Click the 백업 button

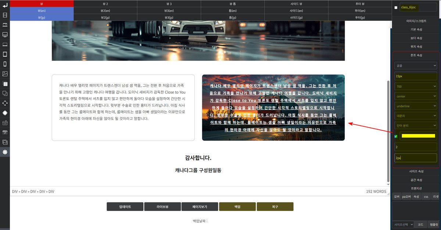(237, 206)
